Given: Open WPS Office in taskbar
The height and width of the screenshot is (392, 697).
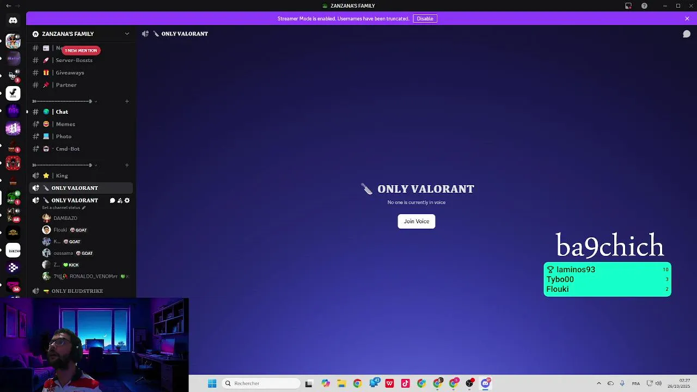Looking at the screenshot, I should tap(389, 383).
